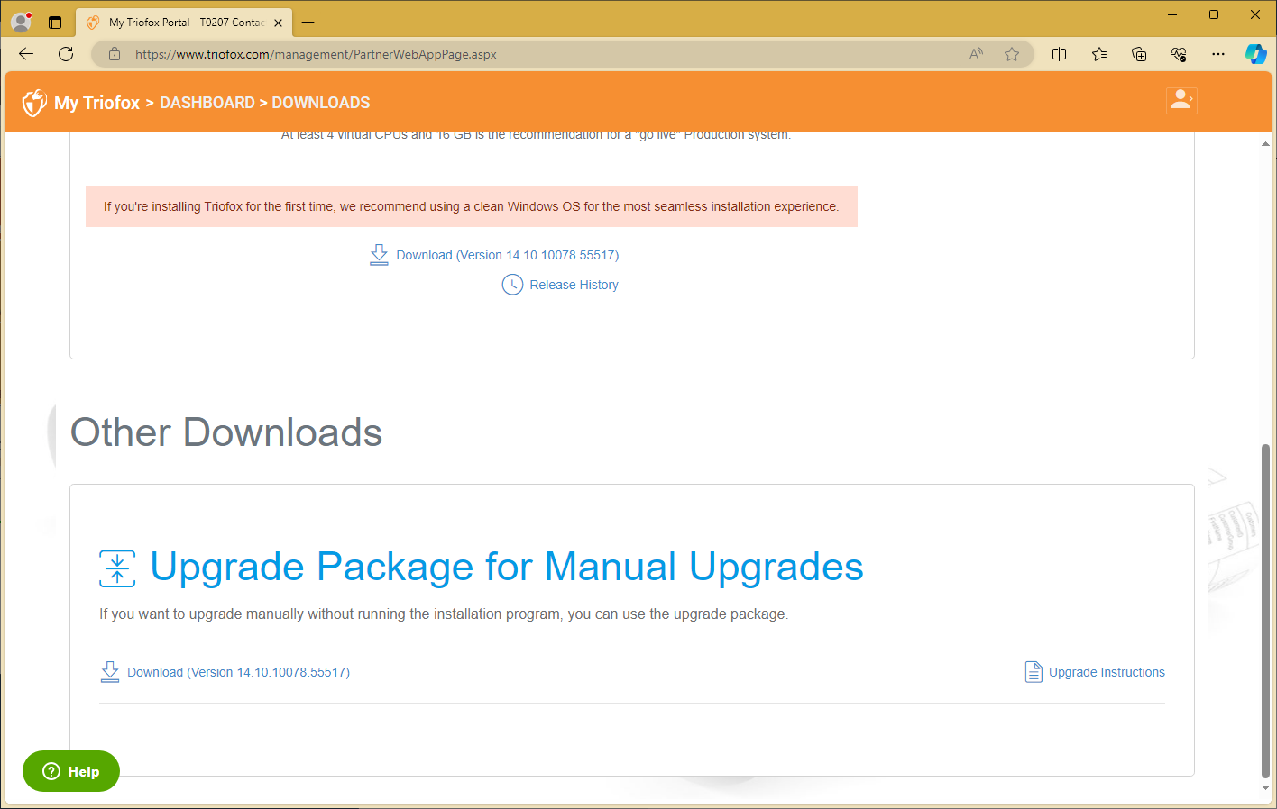
Task: Open the split screen icon
Action: click(x=1060, y=54)
